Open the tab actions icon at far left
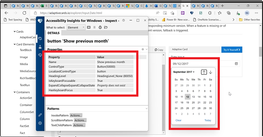This screenshot has width=263, height=137. 6,6
